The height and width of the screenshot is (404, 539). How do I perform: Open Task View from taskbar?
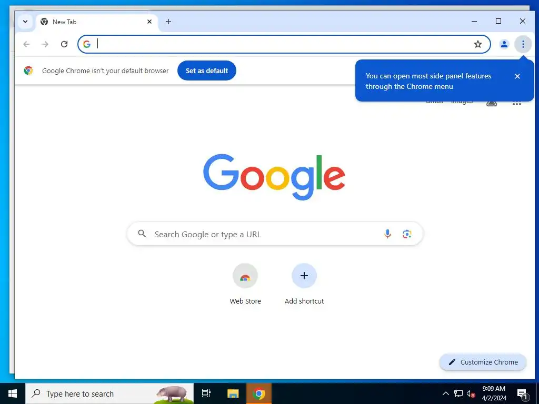point(206,393)
